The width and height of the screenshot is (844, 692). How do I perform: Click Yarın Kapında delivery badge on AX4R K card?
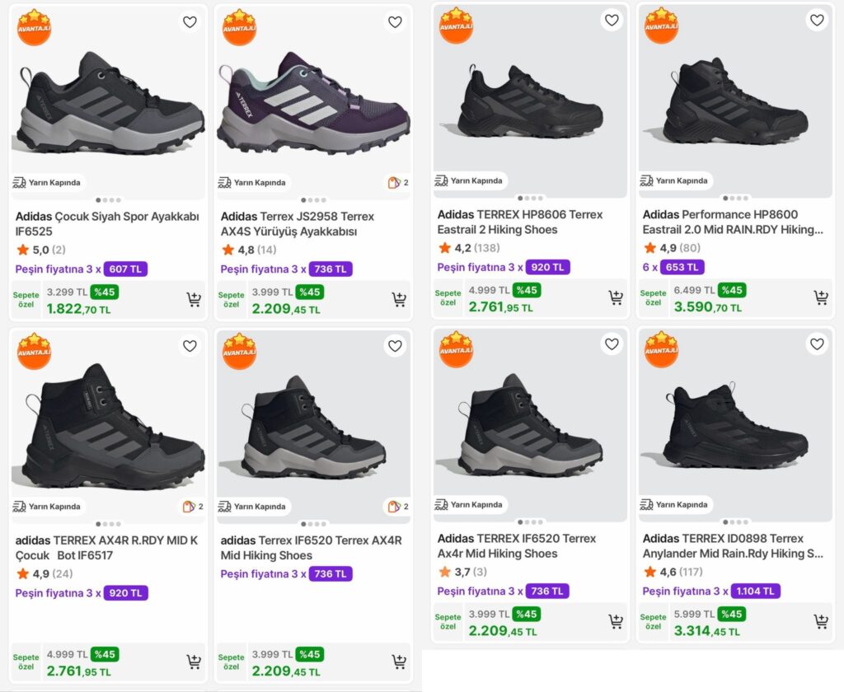[47, 507]
